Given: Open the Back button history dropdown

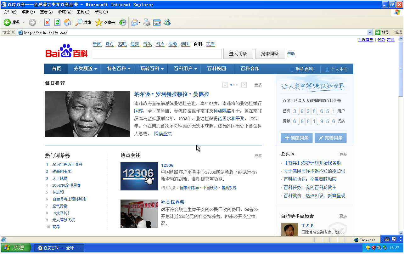Looking at the screenshot, I should point(24,22).
